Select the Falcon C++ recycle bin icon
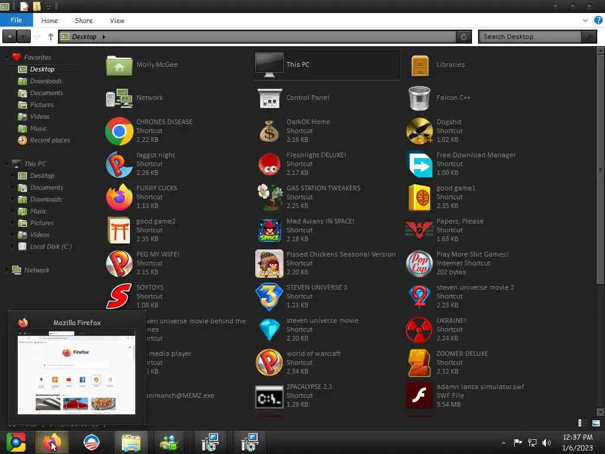605x454 pixels. click(x=419, y=98)
